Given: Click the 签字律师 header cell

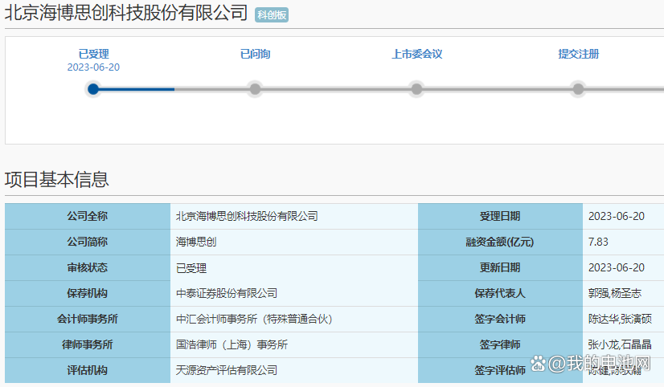Looking at the screenshot, I should pyautogui.click(x=500, y=344).
